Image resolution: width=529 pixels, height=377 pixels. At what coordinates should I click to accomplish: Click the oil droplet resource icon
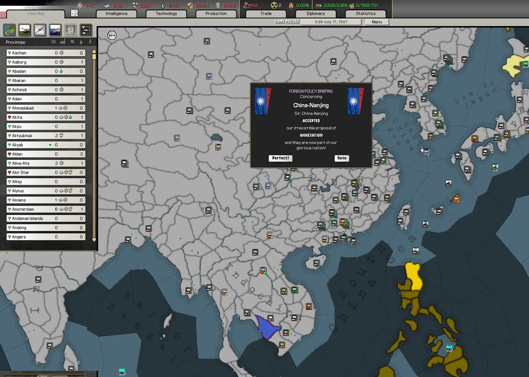click(x=163, y=5)
